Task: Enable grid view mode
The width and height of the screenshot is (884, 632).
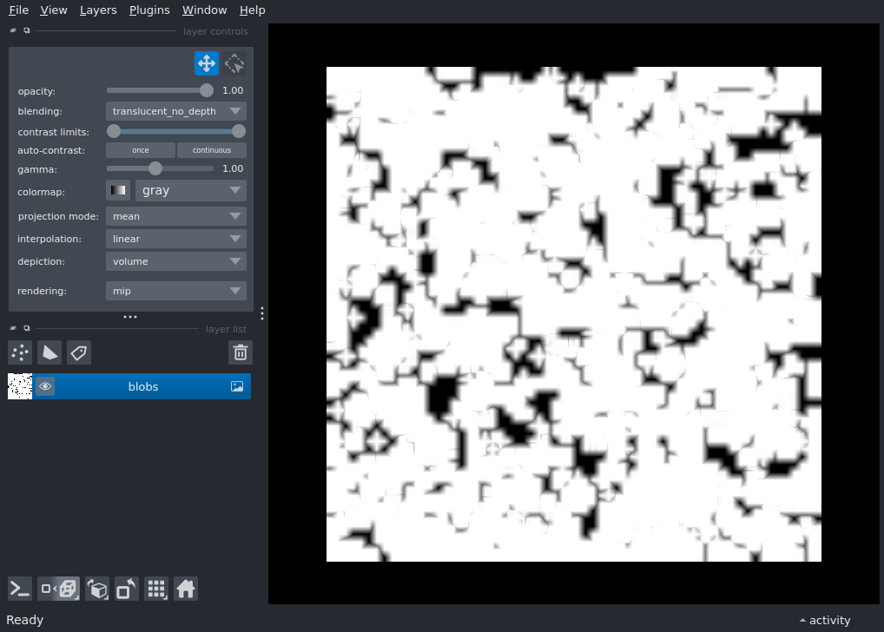Action: [x=156, y=588]
